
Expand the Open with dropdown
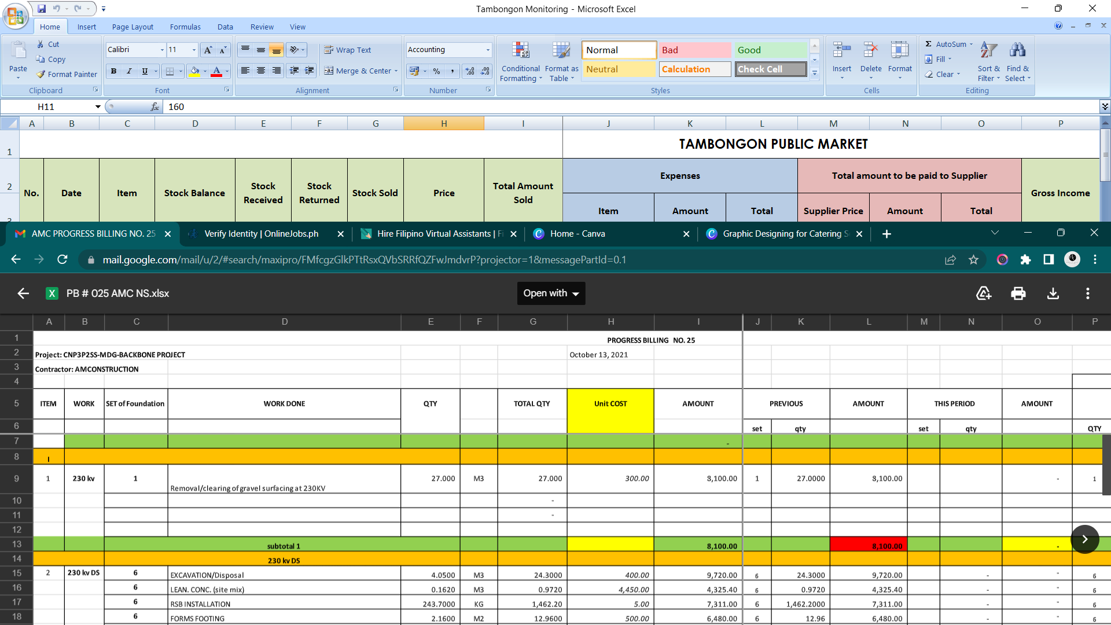[x=551, y=293]
